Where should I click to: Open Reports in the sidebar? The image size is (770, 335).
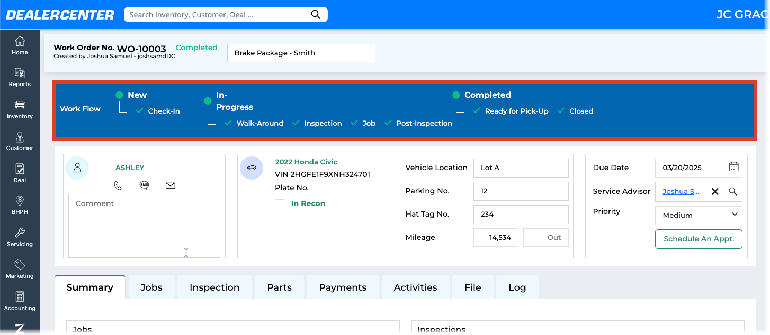click(20, 78)
